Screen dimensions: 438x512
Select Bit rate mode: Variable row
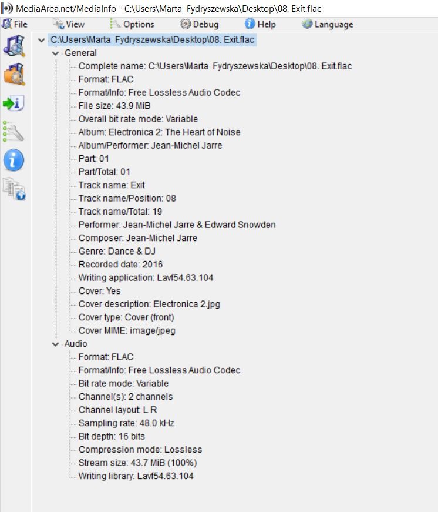pyautogui.click(x=123, y=383)
